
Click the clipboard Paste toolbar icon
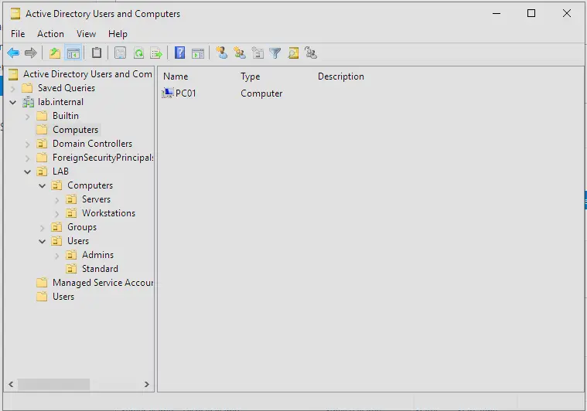tap(97, 53)
